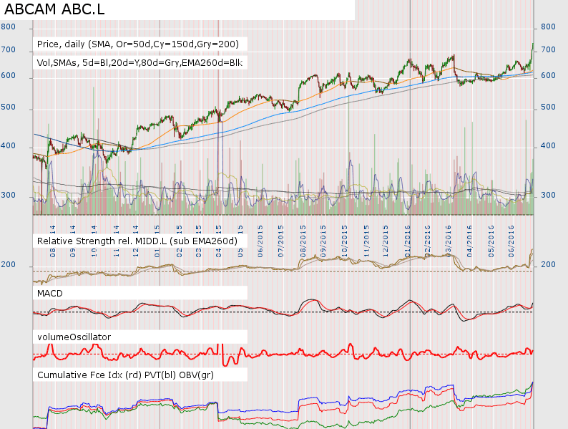
Task: Click the 300 value on right axis
Action: click(548, 195)
